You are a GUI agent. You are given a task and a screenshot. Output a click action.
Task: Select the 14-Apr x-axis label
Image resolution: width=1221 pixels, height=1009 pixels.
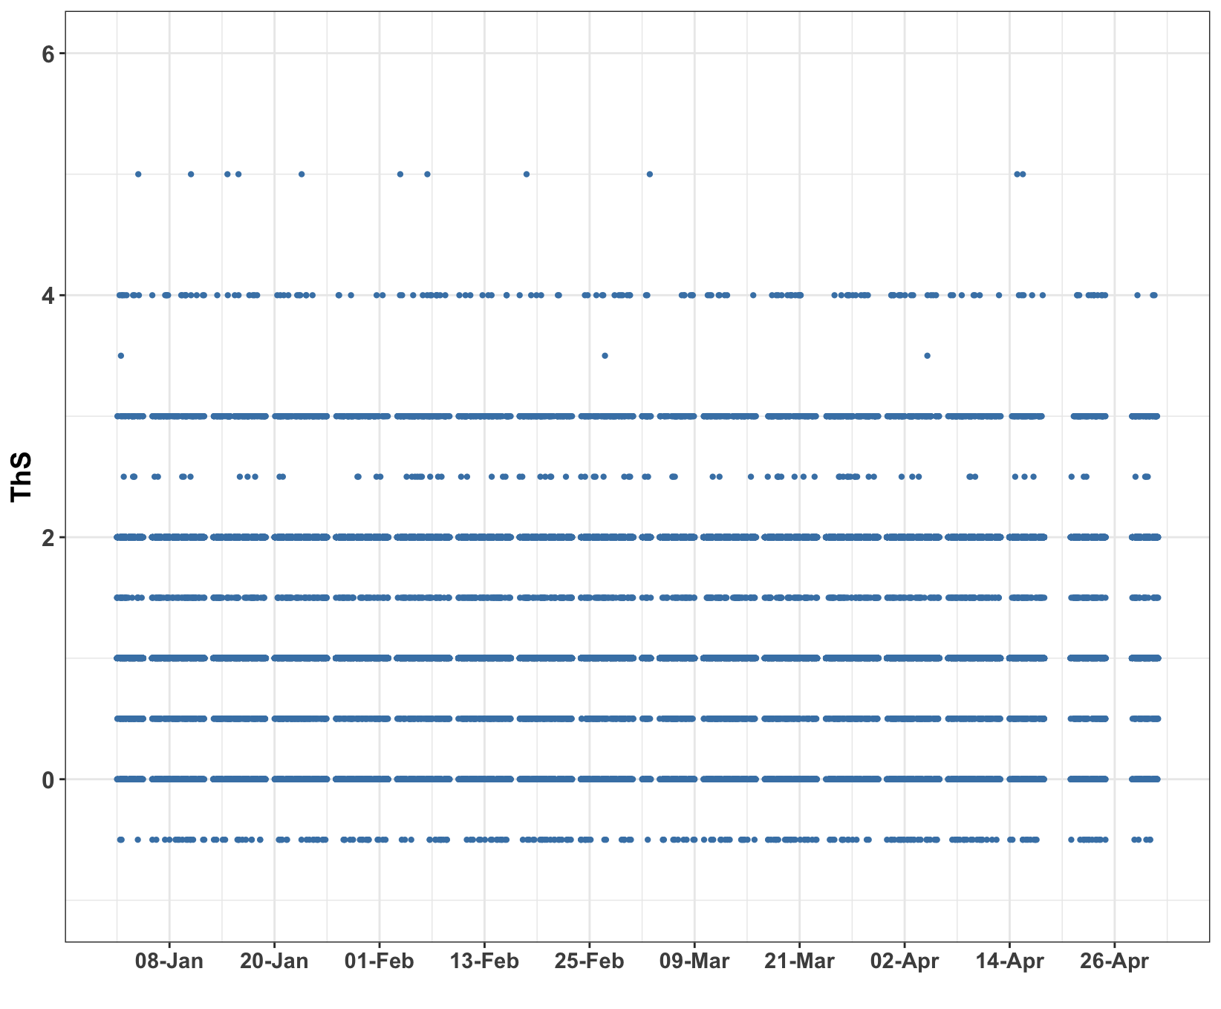click(x=1010, y=961)
